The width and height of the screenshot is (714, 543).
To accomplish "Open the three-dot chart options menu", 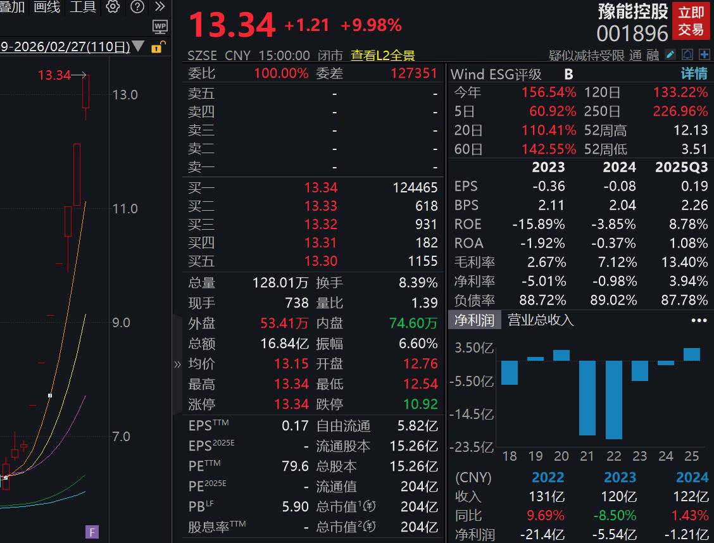I will [699, 320].
